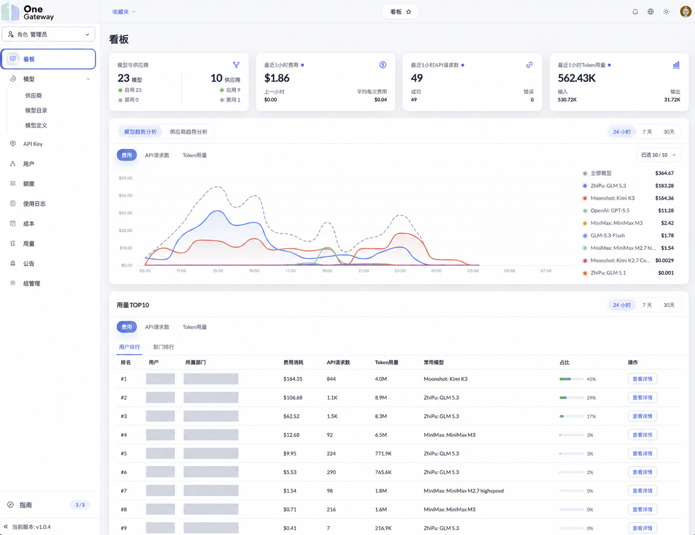Collapse sidebar with the double-chevron icon
695x535 pixels.
(x=6, y=527)
